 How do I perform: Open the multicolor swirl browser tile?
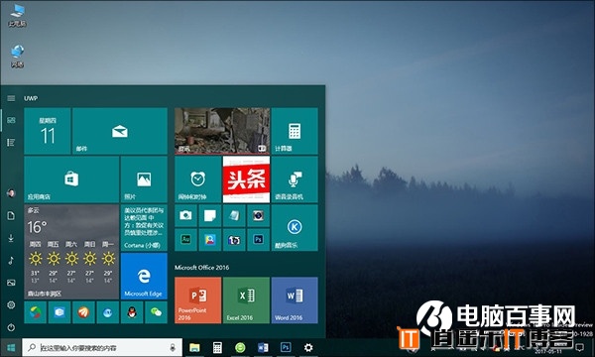(36, 312)
